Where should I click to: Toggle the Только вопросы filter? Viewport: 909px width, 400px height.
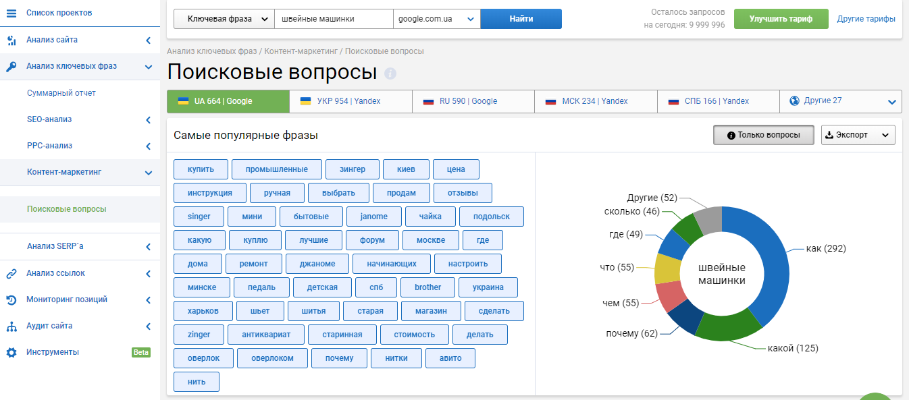pyautogui.click(x=763, y=135)
